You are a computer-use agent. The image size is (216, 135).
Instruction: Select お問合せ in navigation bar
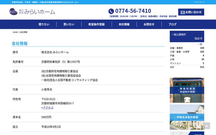tap(149, 24)
